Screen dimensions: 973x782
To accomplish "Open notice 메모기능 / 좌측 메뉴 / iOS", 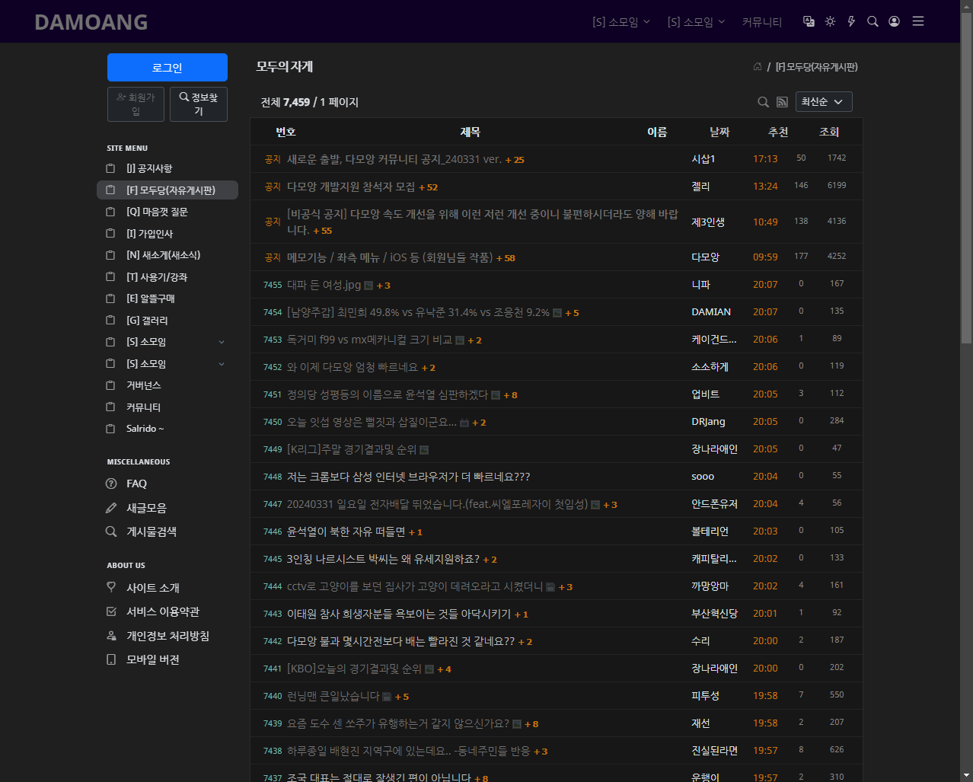I will [x=390, y=257].
